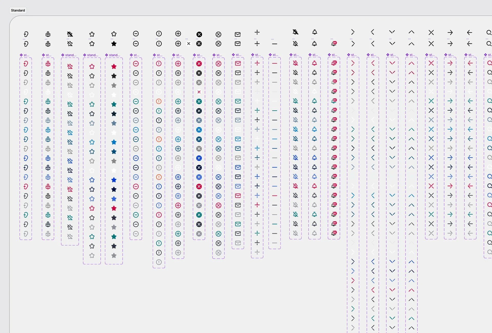The width and height of the screenshot is (492, 333).
Task: Select the topmost add-hearing ear icon
Action: coord(26,34)
